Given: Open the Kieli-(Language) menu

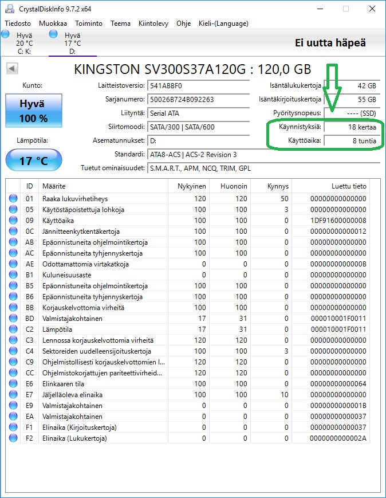Looking at the screenshot, I should click(223, 23).
